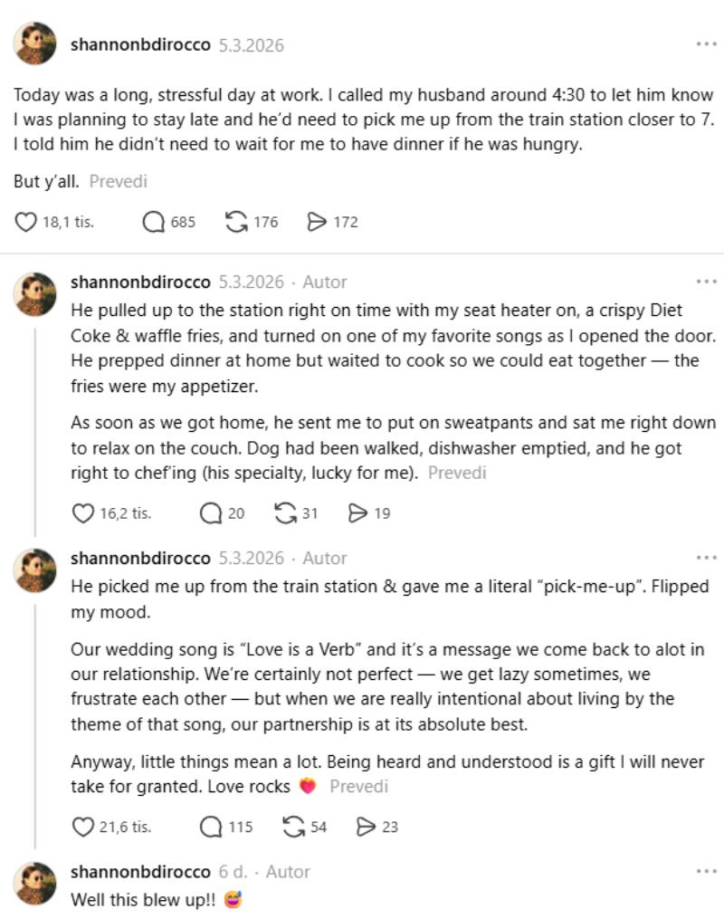
Task: Like the reply with 21,6 tis. likes
Action: tap(83, 827)
